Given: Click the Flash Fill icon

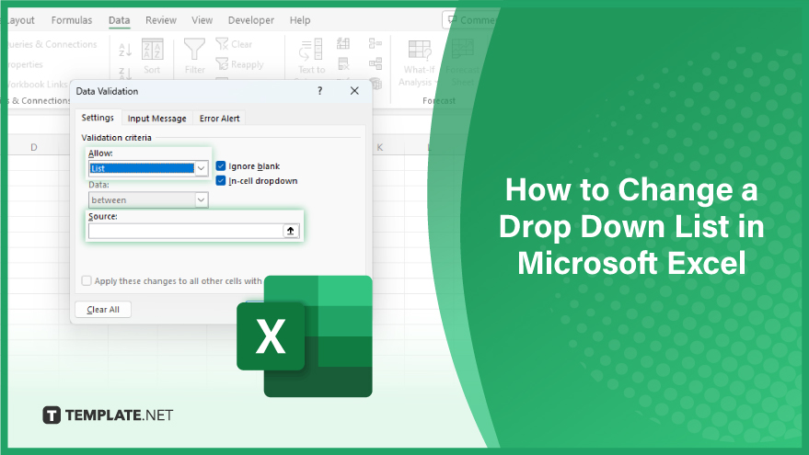Looking at the screenshot, I should pos(343,44).
